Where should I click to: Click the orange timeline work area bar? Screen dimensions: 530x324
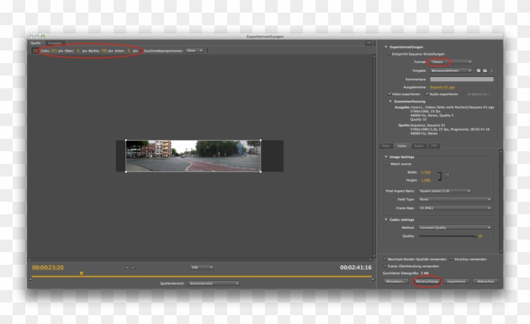click(x=201, y=276)
